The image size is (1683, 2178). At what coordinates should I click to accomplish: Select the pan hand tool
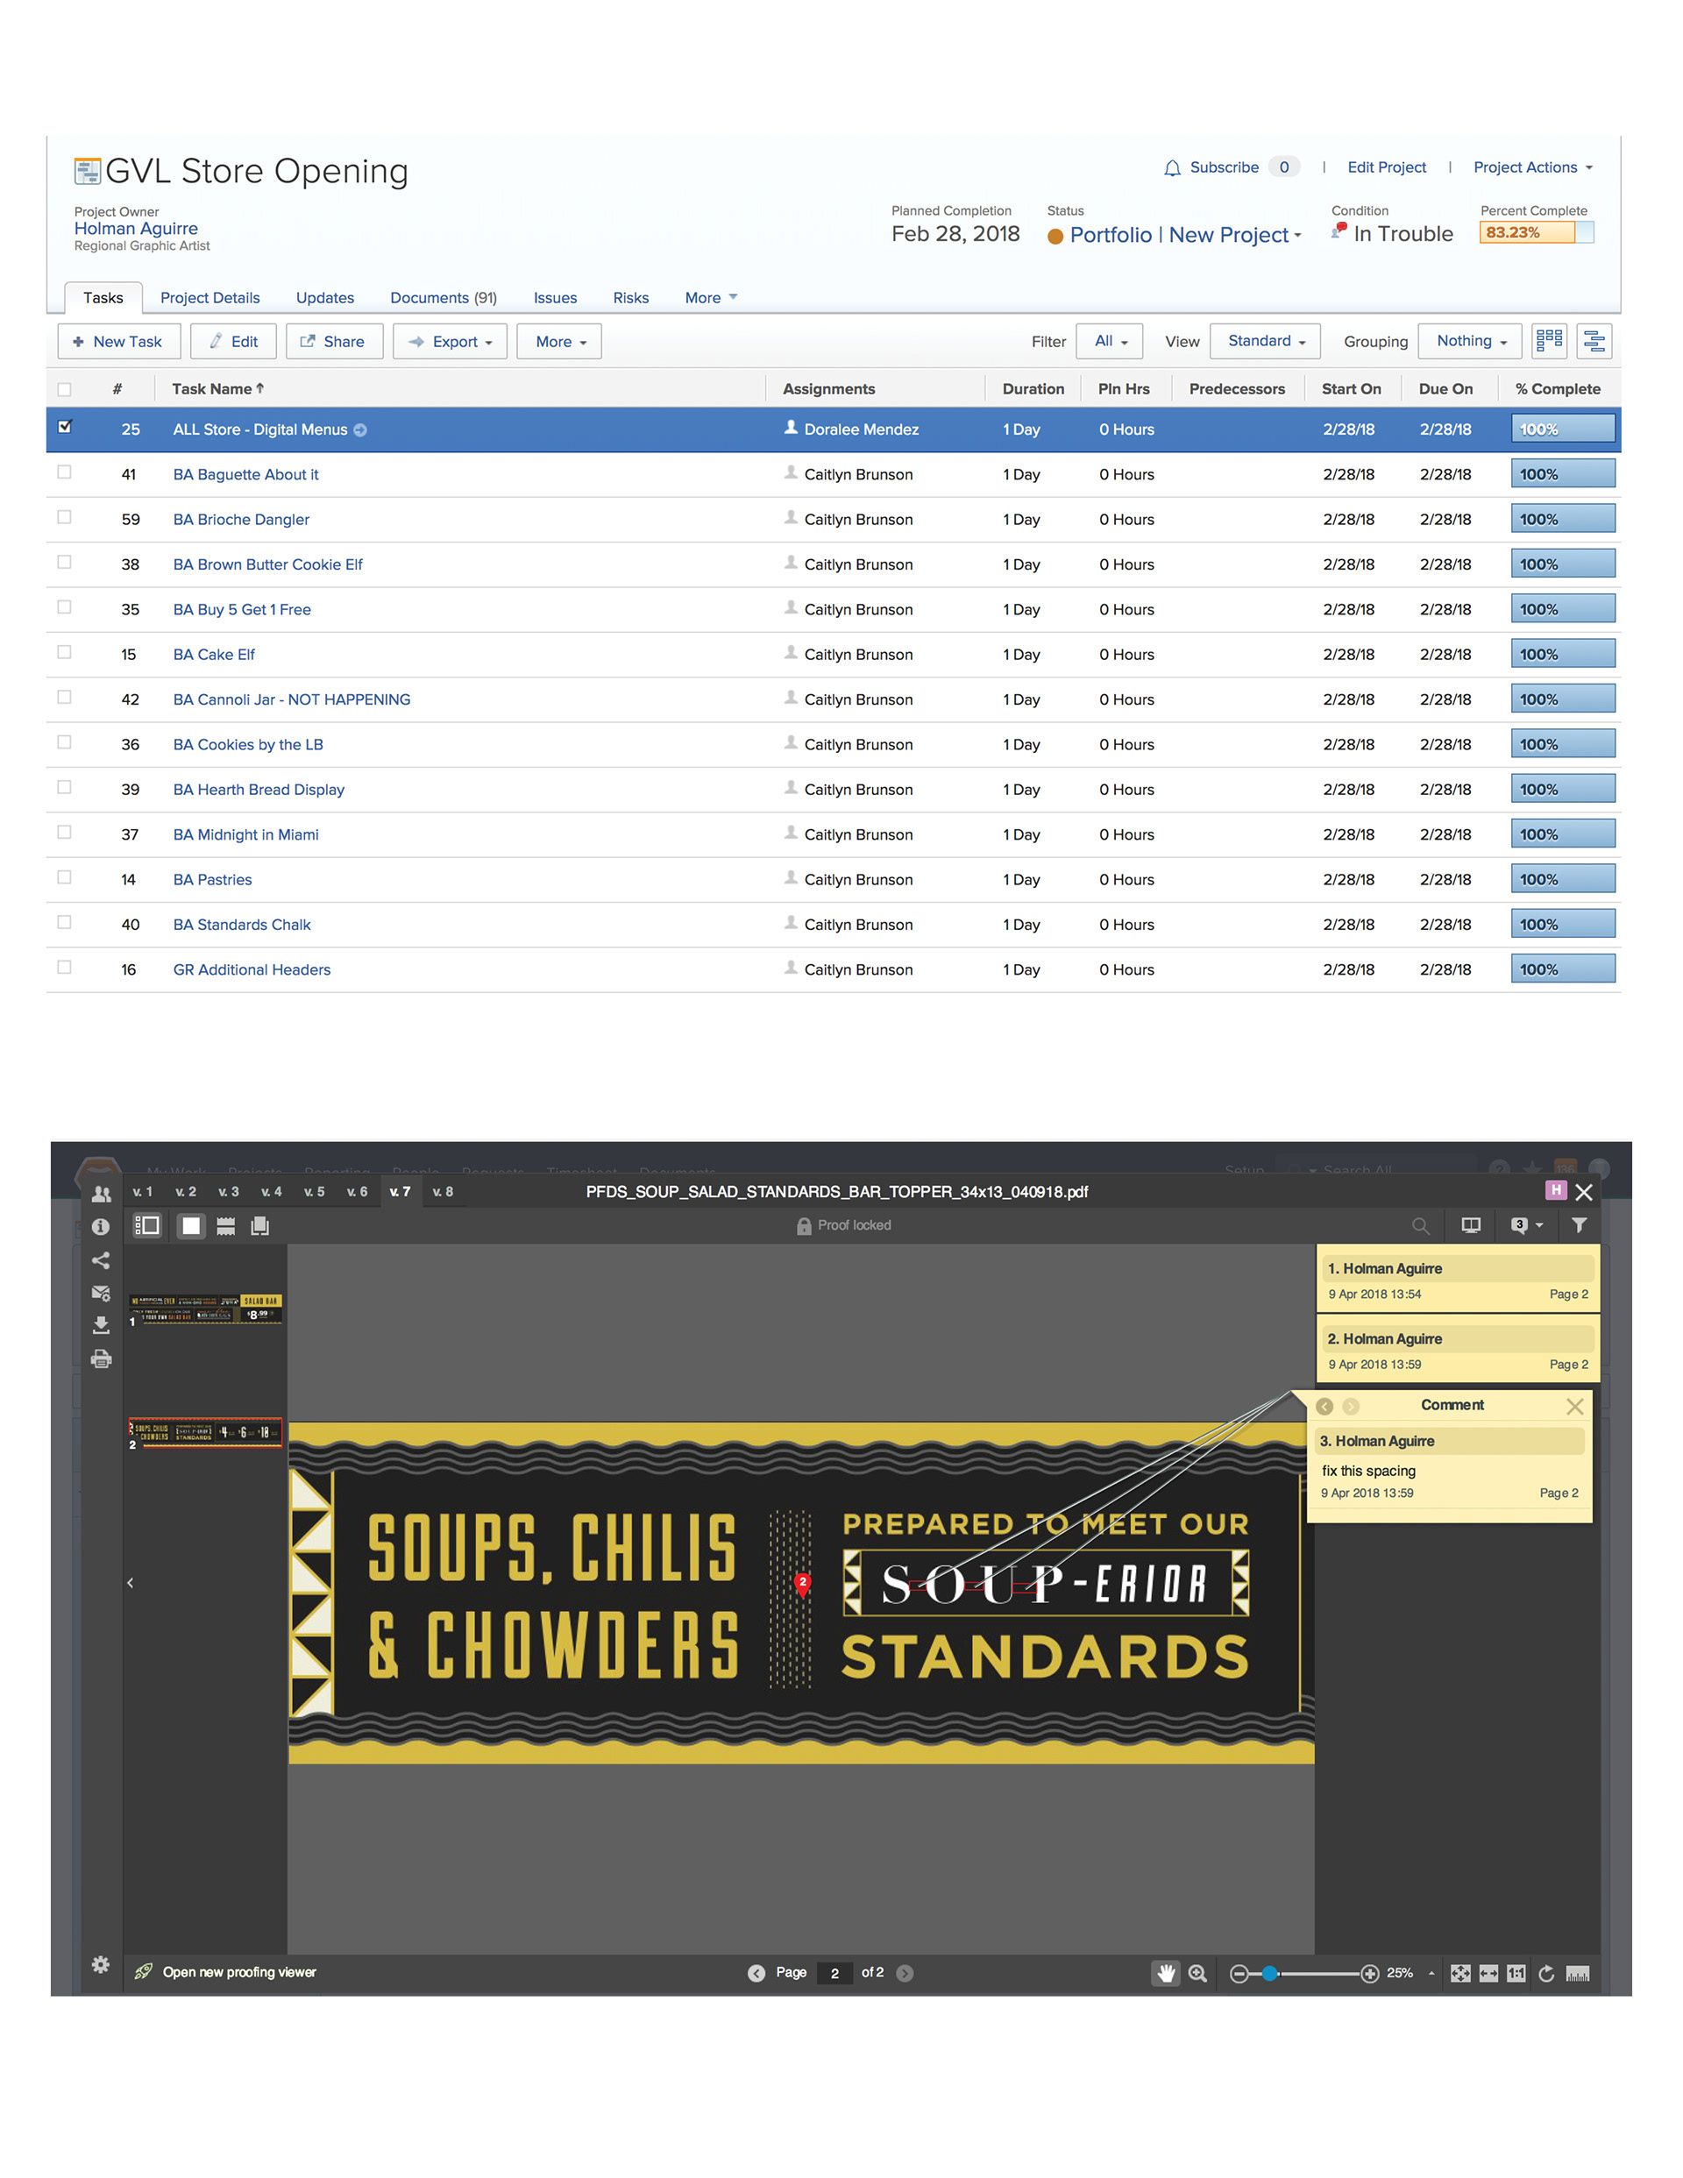[1165, 1973]
